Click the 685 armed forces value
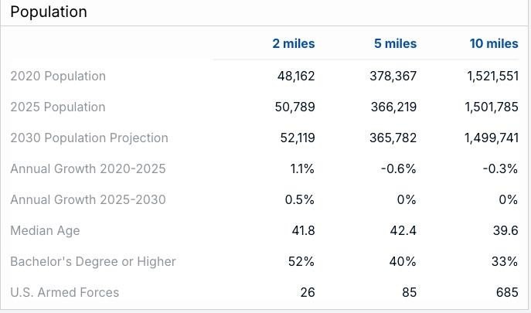The image size is (531, 313). [x=507, y=292]
